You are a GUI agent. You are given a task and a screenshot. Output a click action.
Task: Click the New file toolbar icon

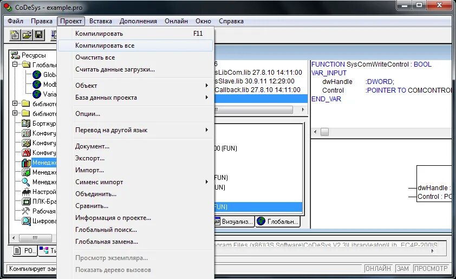coord(14,35)
